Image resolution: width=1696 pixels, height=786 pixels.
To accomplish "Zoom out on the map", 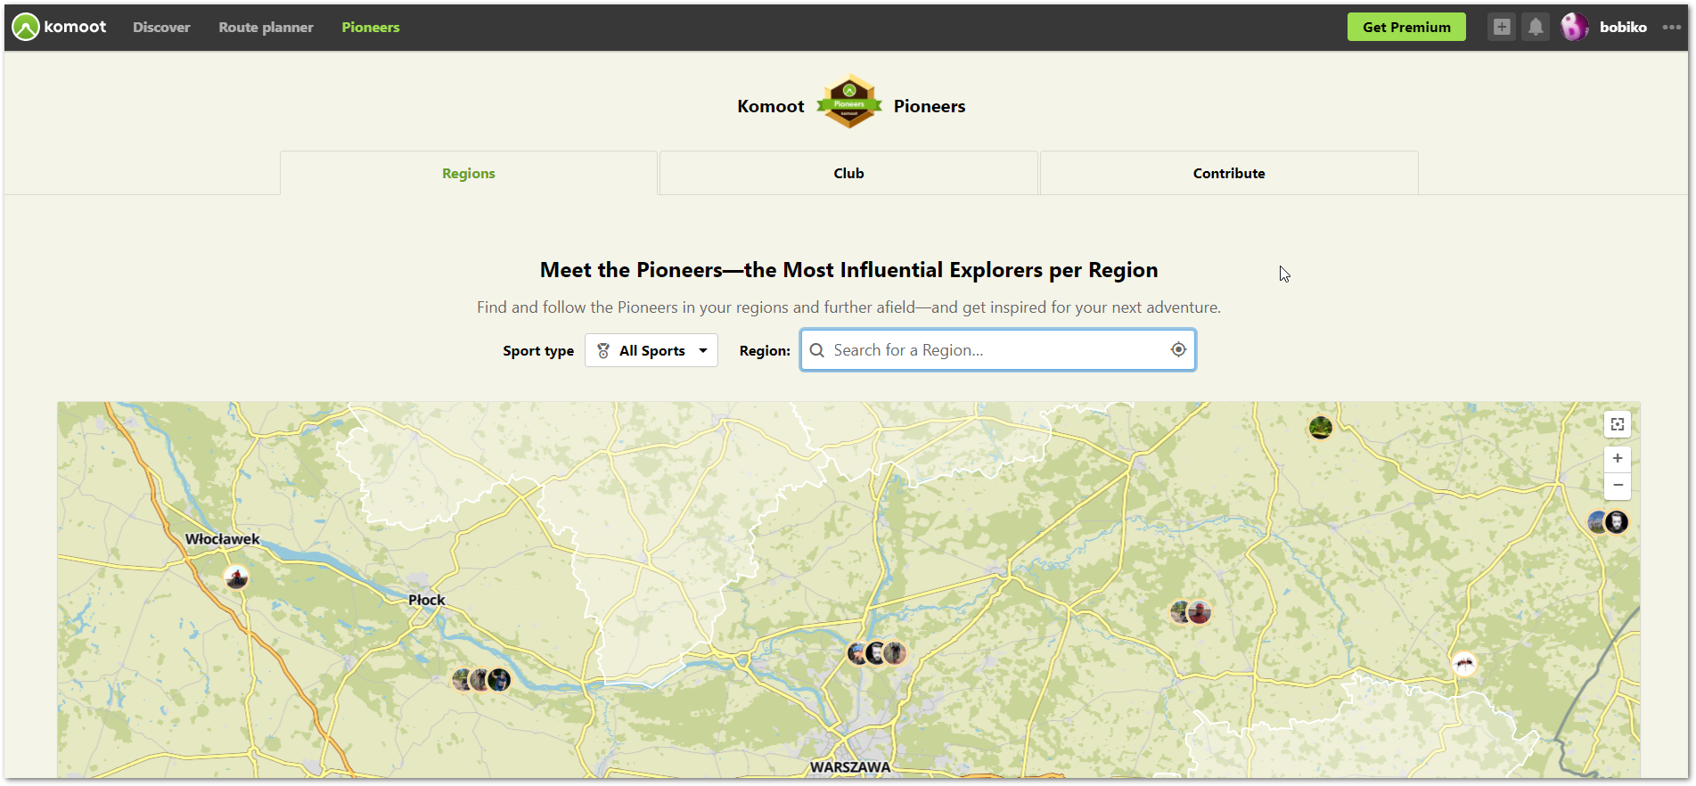I will [1618, 486].
